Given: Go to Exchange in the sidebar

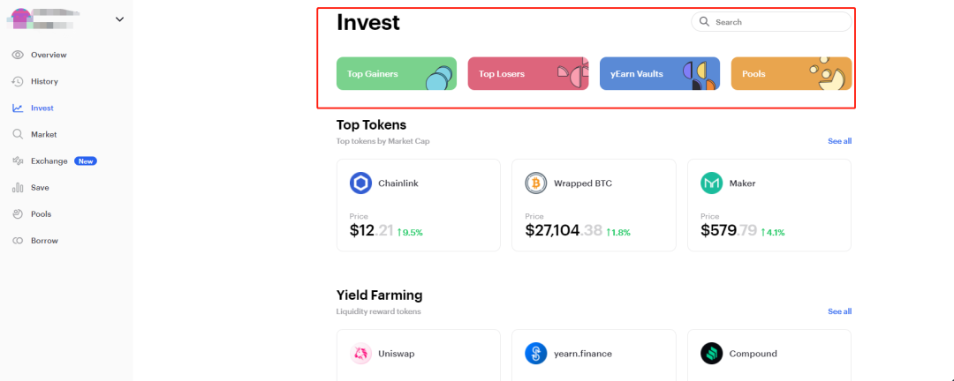Looking at the screenshot, I should click(49, 161).
